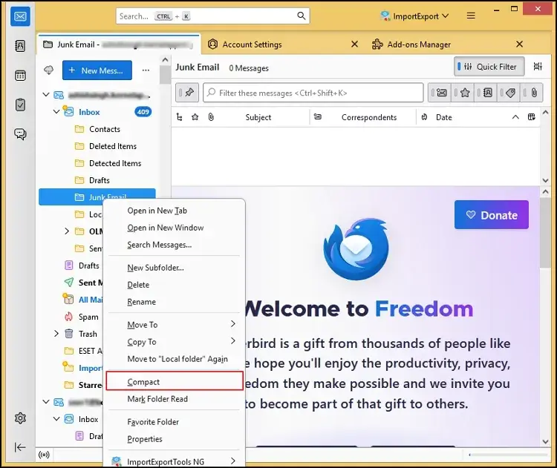
Task: Close the Add-ons Manager tab
Action: pos(519,44)
